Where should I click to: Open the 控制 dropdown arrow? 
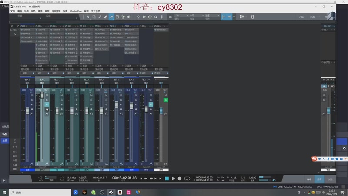coord(77,18)
